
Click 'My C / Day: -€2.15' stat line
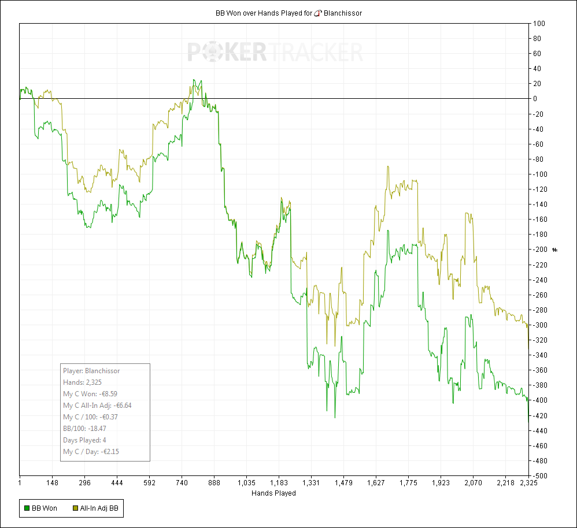[91, 452]
